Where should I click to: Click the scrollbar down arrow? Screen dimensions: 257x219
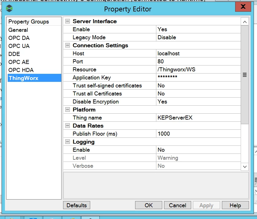click(245, 166)
